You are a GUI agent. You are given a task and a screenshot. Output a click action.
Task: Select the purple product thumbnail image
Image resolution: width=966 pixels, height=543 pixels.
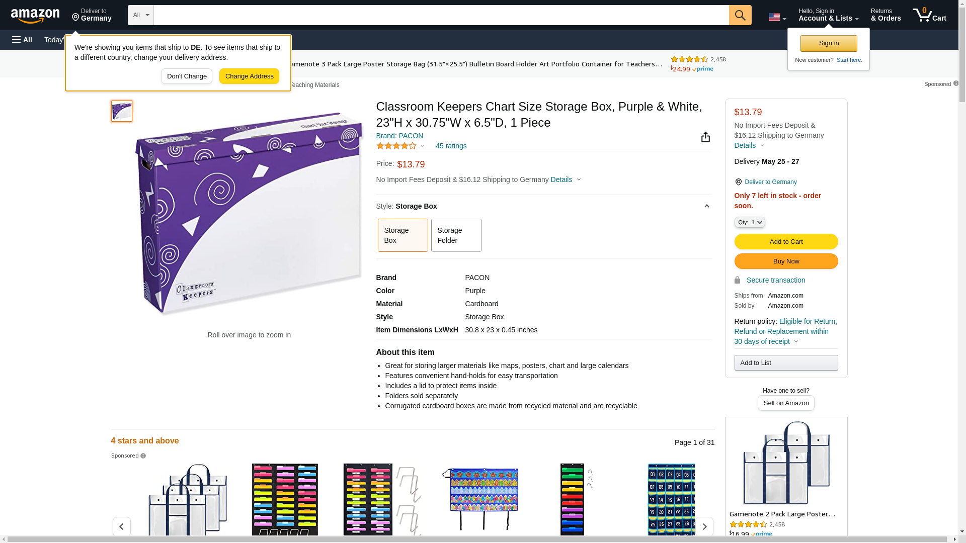click(122, 111)
